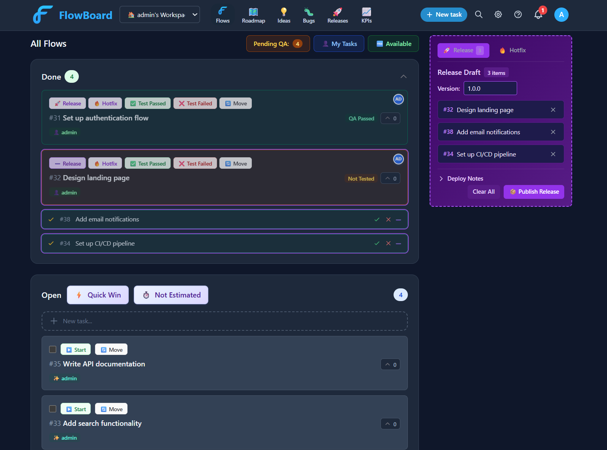Switch to the Release tab

coord(463,50)
